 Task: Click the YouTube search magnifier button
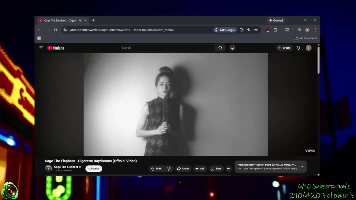click(220, 48)
